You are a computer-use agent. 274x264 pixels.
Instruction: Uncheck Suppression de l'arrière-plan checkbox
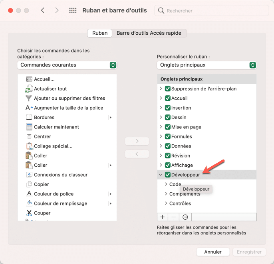(168, 89)
